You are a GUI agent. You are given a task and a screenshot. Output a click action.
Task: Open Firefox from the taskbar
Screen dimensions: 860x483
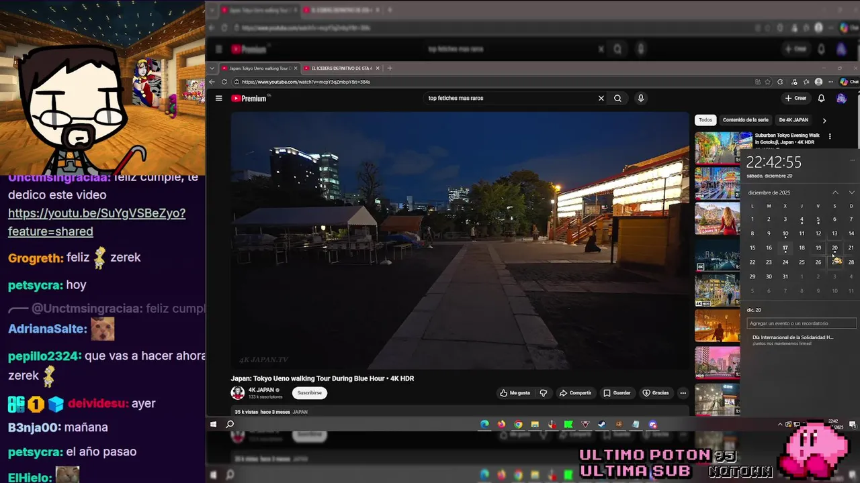tap(501, 424)
